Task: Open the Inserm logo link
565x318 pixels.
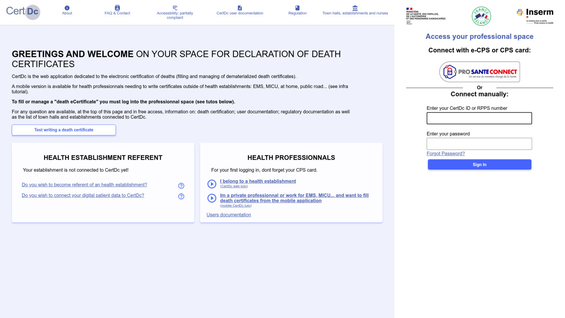Action: click(535, 16)
